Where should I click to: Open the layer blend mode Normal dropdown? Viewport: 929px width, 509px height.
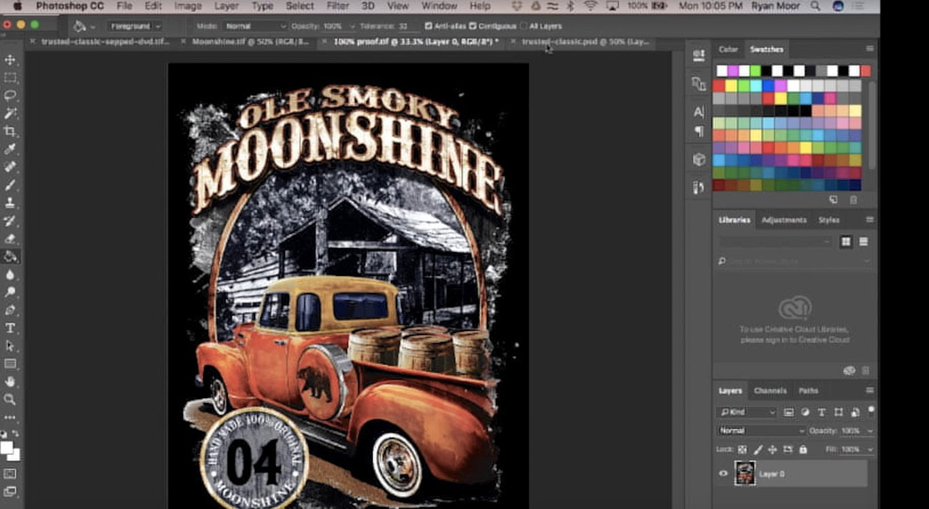point(761,431)
